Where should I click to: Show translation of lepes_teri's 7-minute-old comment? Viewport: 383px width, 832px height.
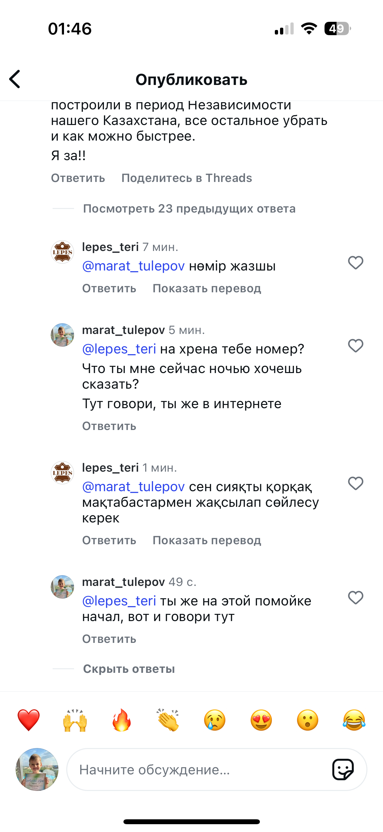pos(207,288)
